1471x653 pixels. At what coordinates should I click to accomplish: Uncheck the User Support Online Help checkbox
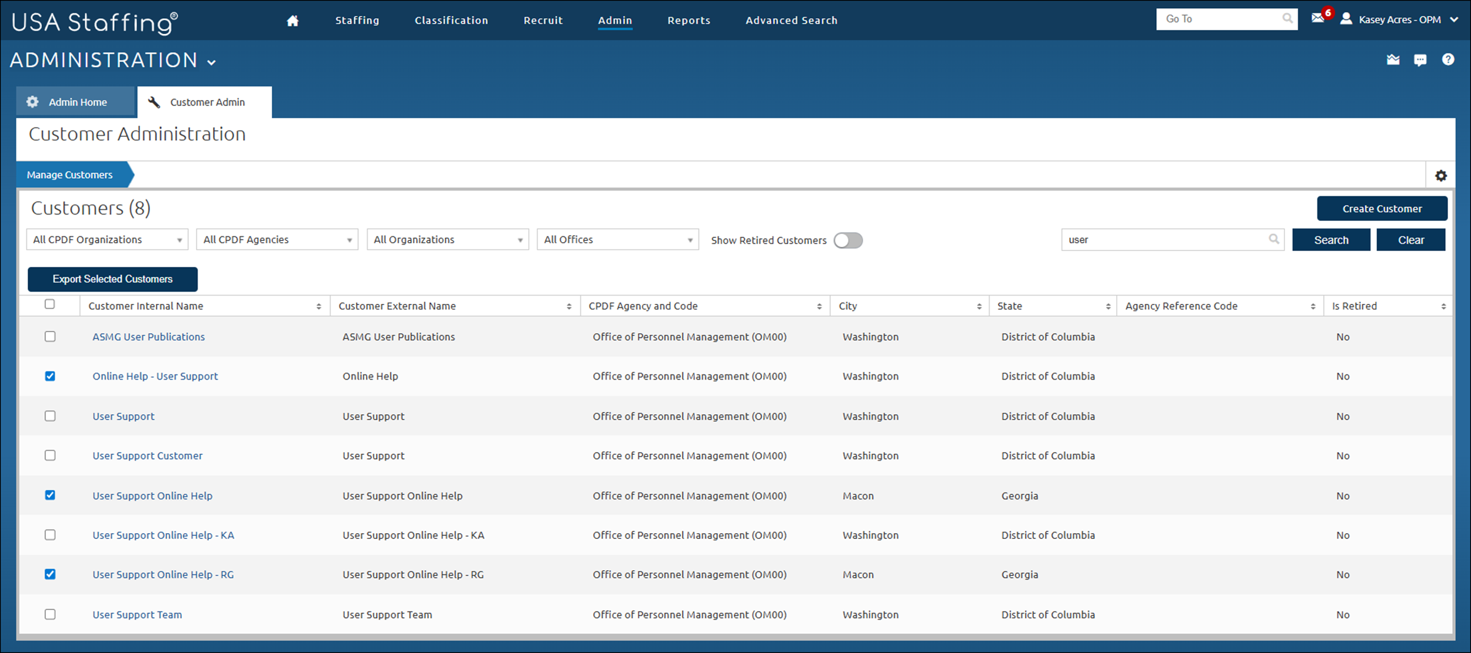pyautogui.click(x=50, y=495)
